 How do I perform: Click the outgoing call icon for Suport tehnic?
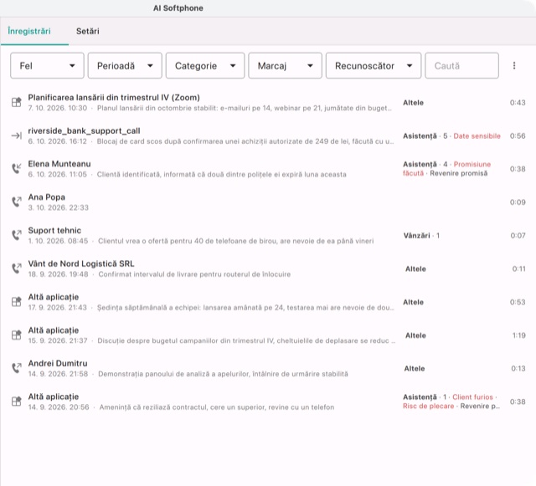(17, 235)
